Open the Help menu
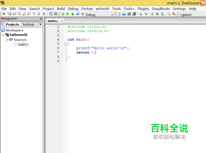This screenshot has width=206, height=153. point(192,9)
